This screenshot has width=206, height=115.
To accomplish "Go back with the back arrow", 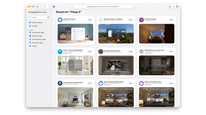I will tap(45, 7).
